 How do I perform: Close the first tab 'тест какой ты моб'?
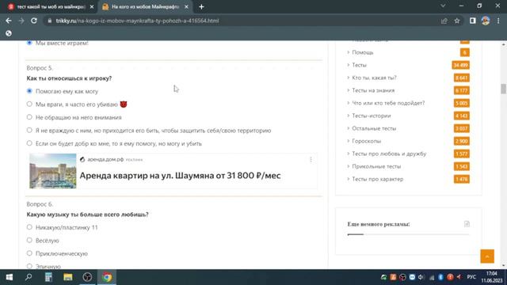pyautogui.click(x=92, y=7)
